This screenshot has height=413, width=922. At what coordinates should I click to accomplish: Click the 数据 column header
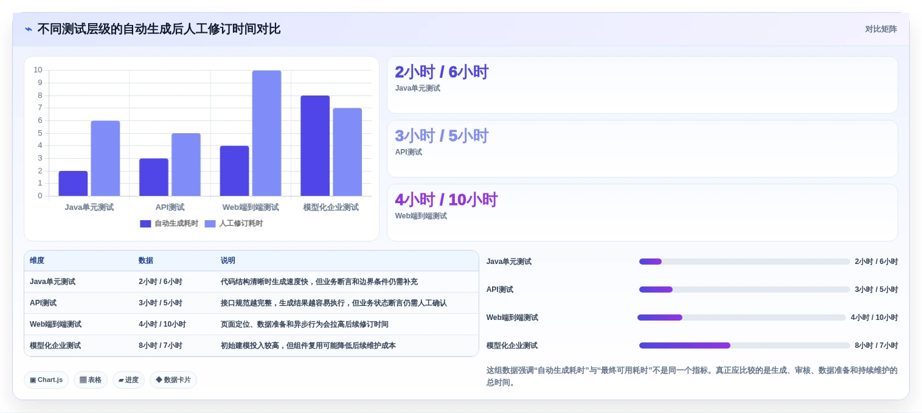(146, 260)
